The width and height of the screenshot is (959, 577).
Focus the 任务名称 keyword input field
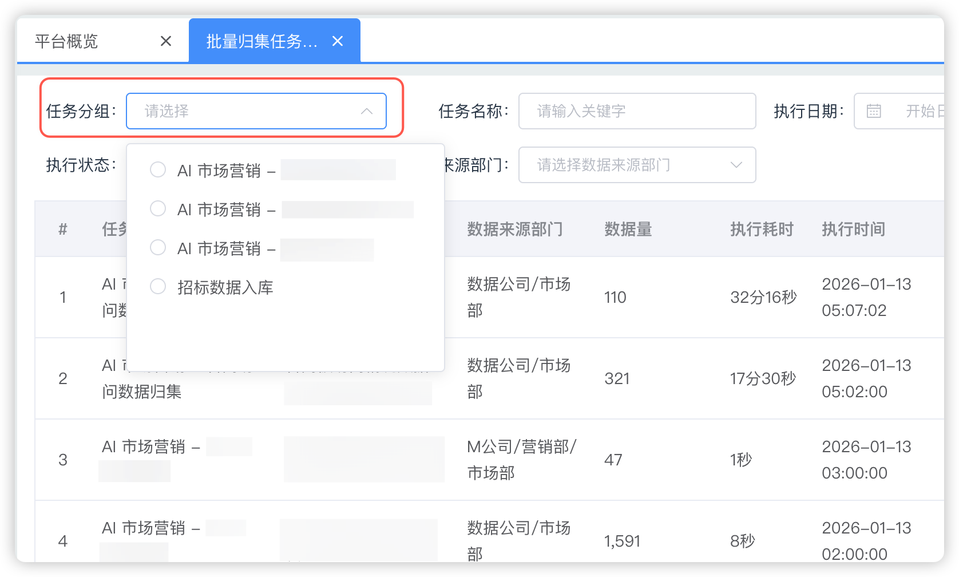tap(636, 111)
